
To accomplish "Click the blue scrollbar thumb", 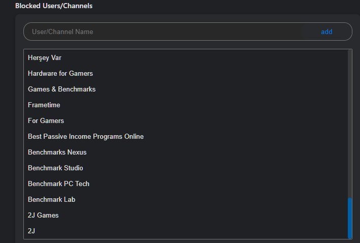I will [x=350, y=218].
